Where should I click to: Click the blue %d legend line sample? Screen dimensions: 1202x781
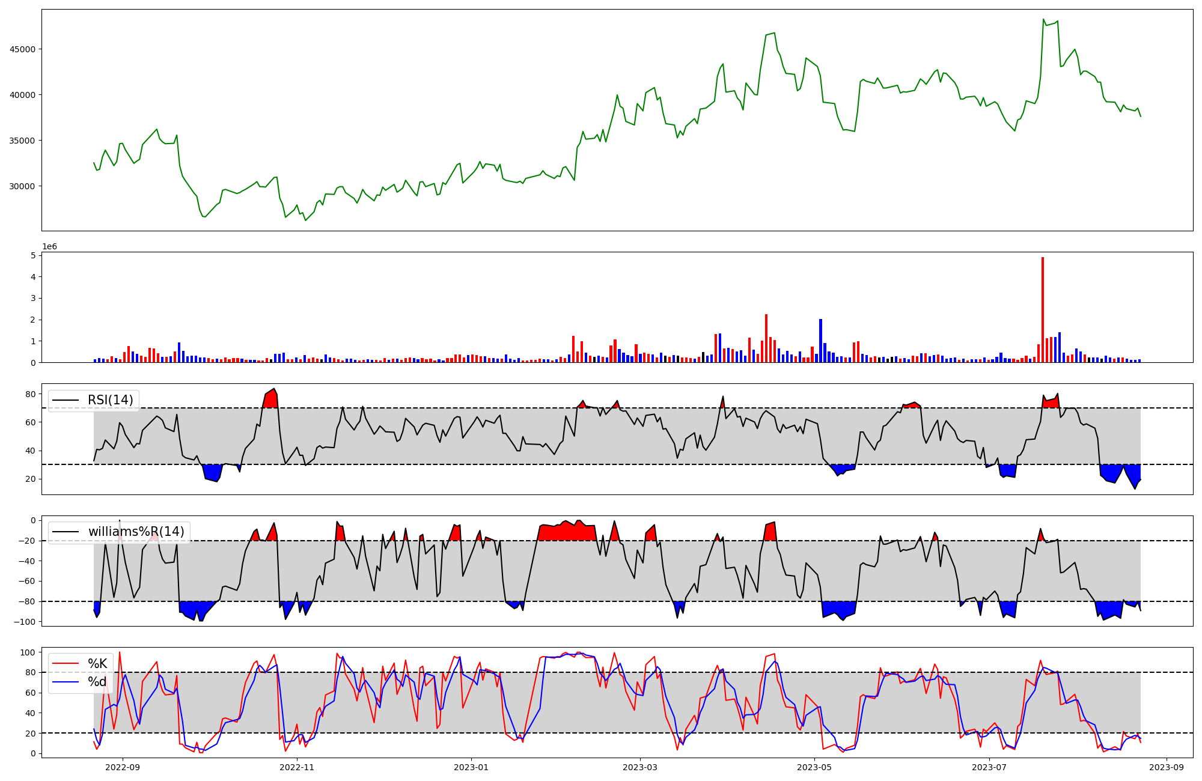66,682
